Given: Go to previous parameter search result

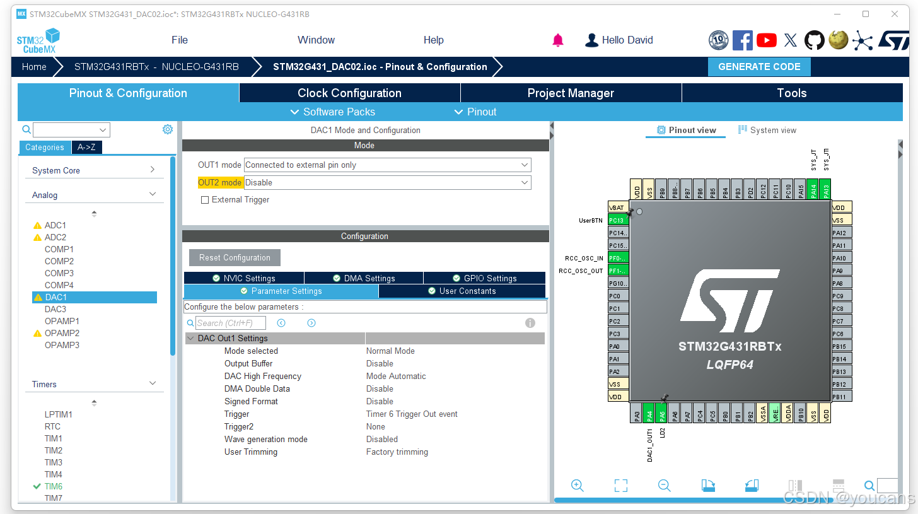Looking at the screenshot, I should click(x=281, y=323).
